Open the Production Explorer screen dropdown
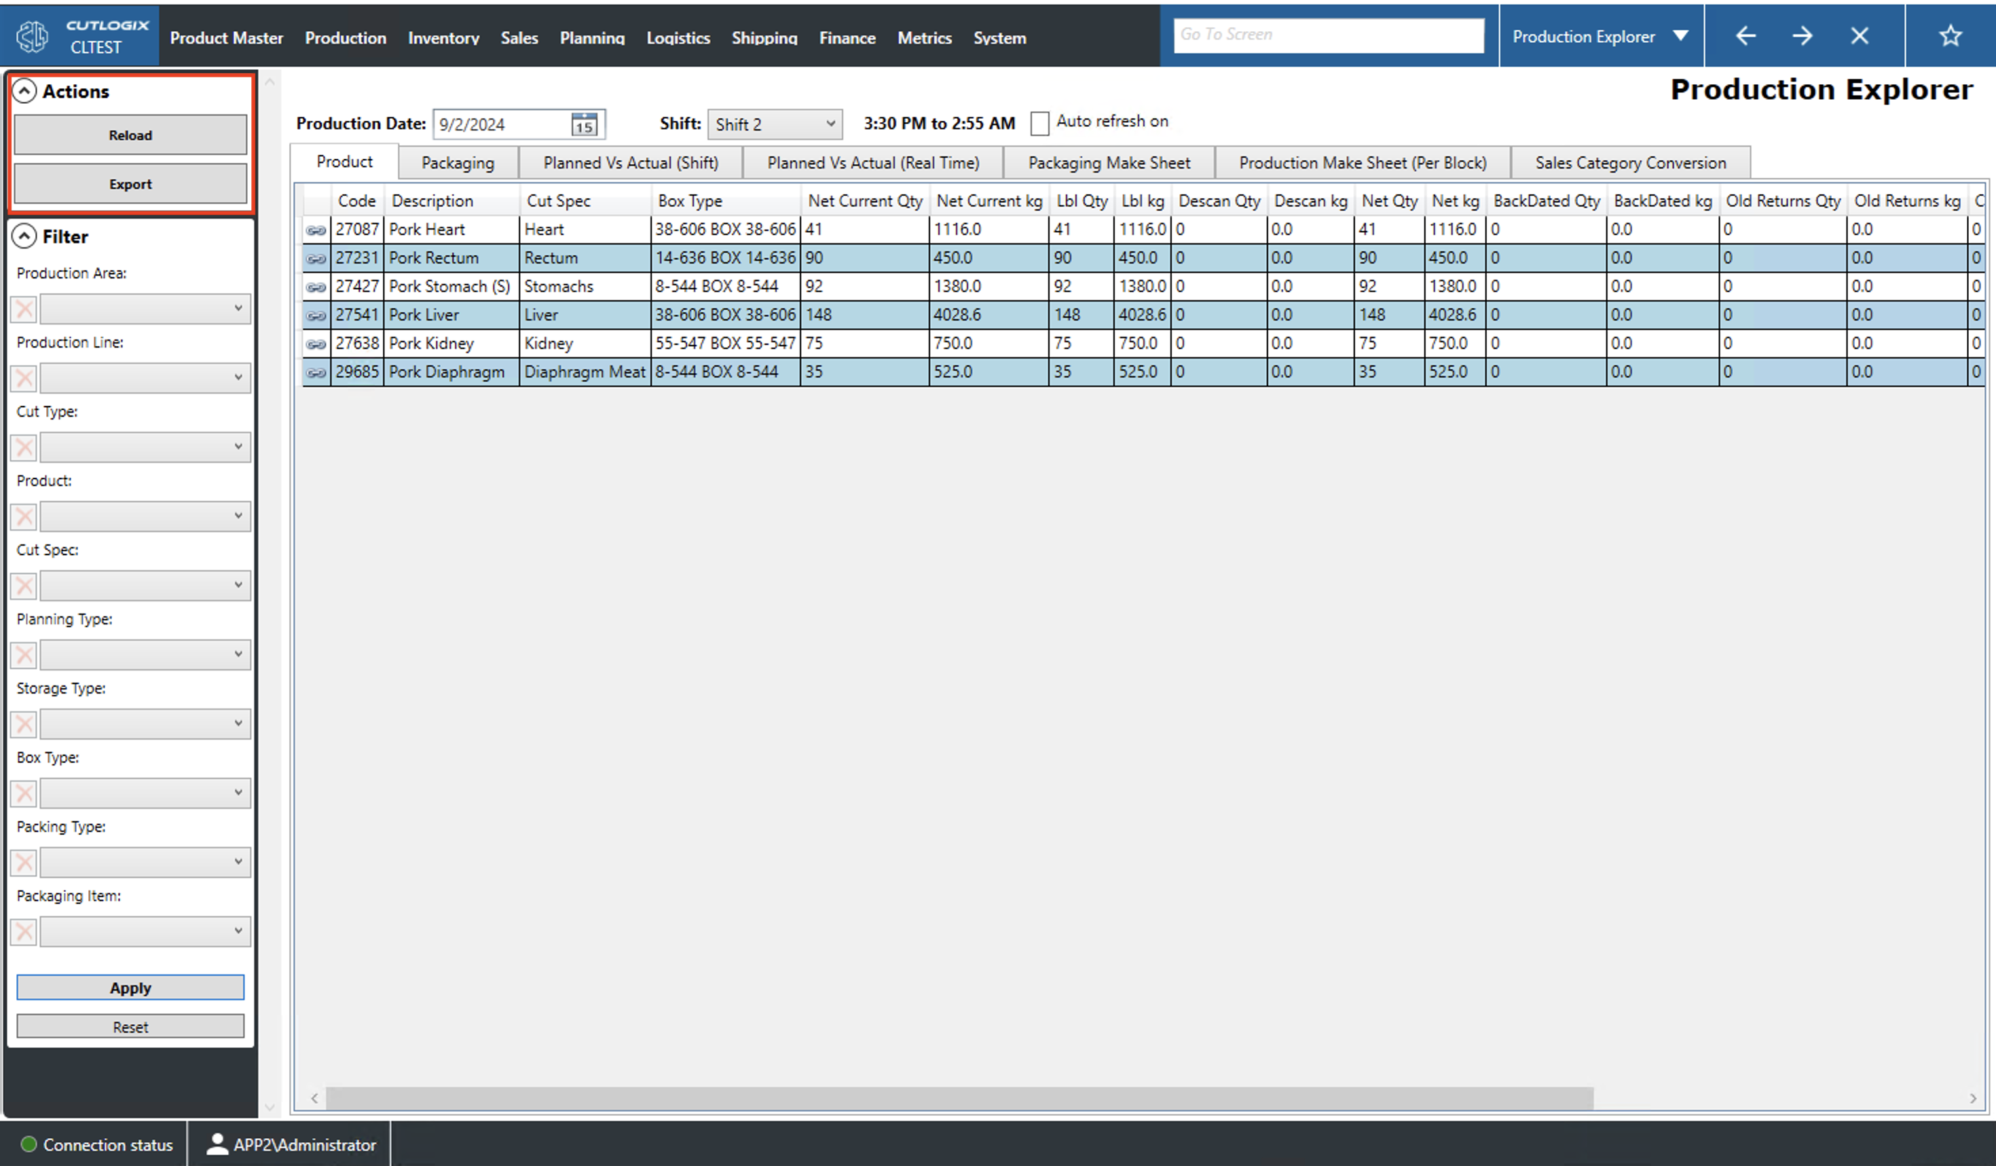 pyautogui.click(x=1682, y=35)
